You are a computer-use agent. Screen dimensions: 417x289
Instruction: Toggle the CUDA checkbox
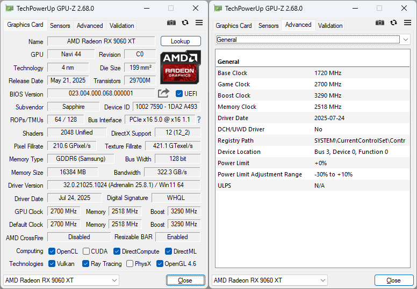point(86,251)
